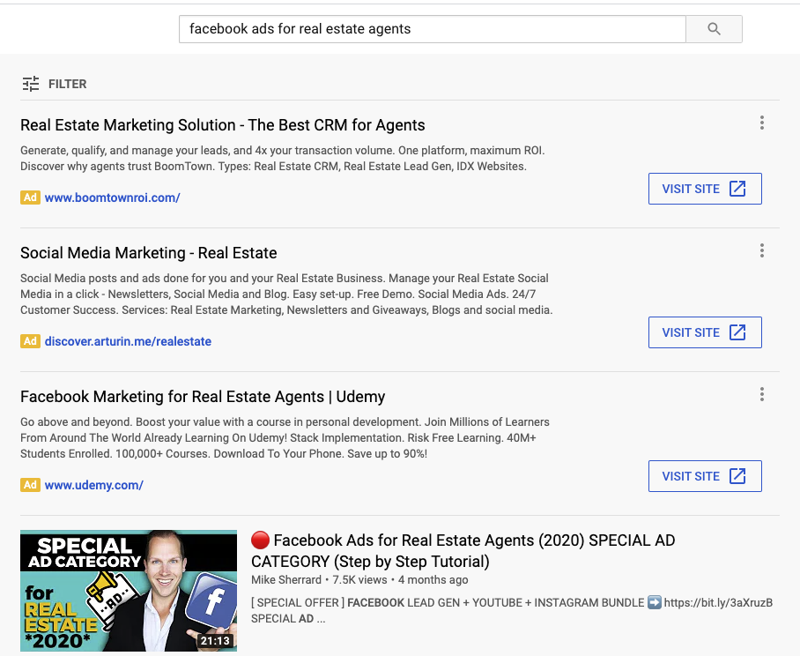Click inside the search query field
Screen dimensions: 800x656
coord(432,28)
